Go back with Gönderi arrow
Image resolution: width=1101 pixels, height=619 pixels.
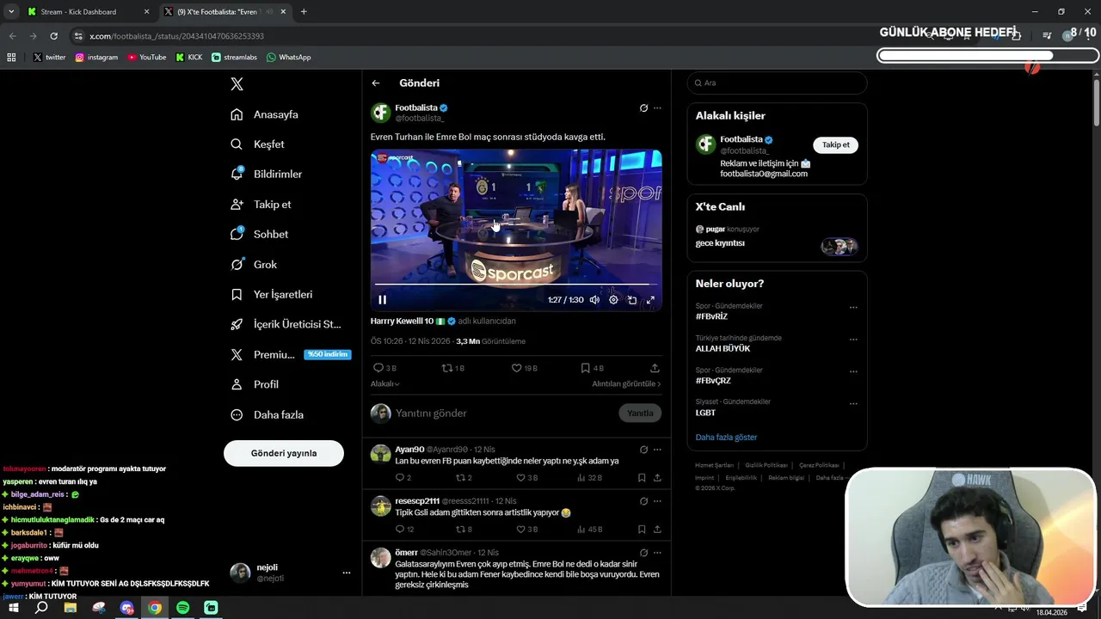[376, 83]
